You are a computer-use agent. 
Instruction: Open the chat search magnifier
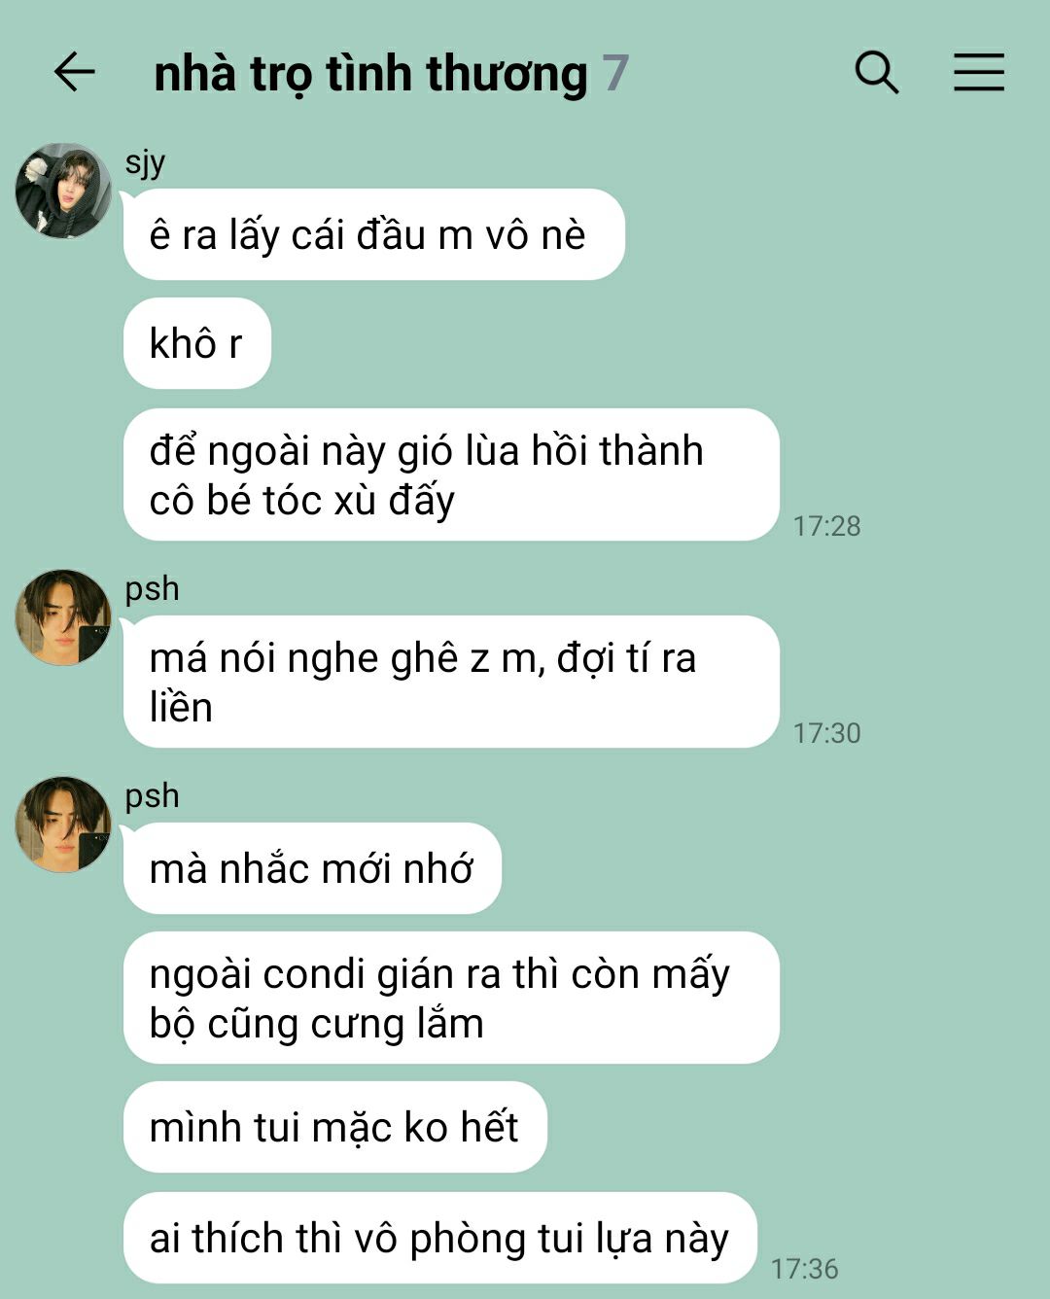tap(876, 72)
